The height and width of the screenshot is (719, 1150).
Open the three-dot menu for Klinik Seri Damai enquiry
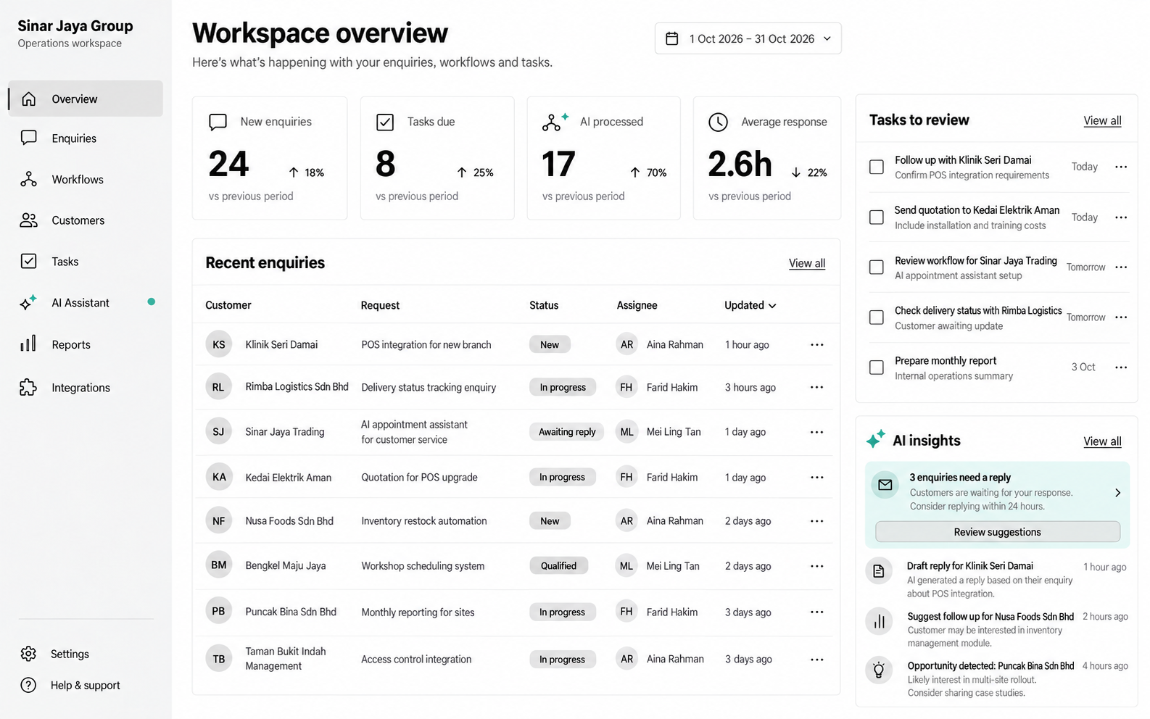click(816, 345)
